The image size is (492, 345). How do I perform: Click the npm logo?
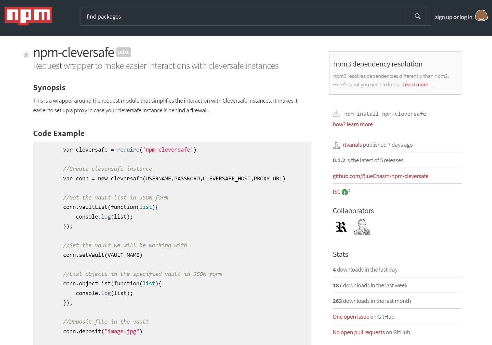(x=28, y=16)
